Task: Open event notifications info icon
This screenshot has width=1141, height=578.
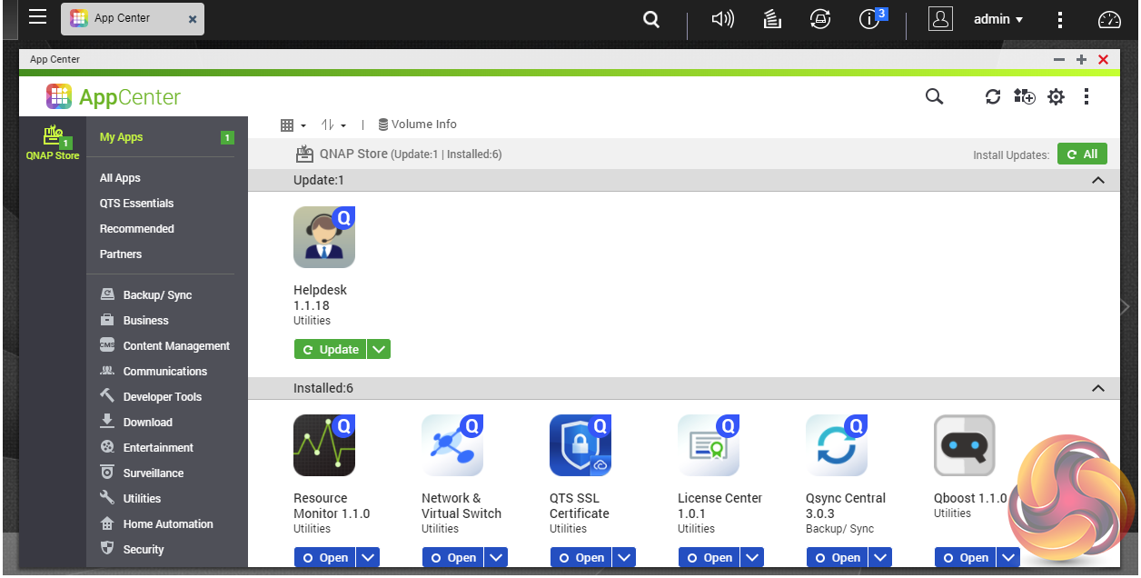Action: (869, 19)
